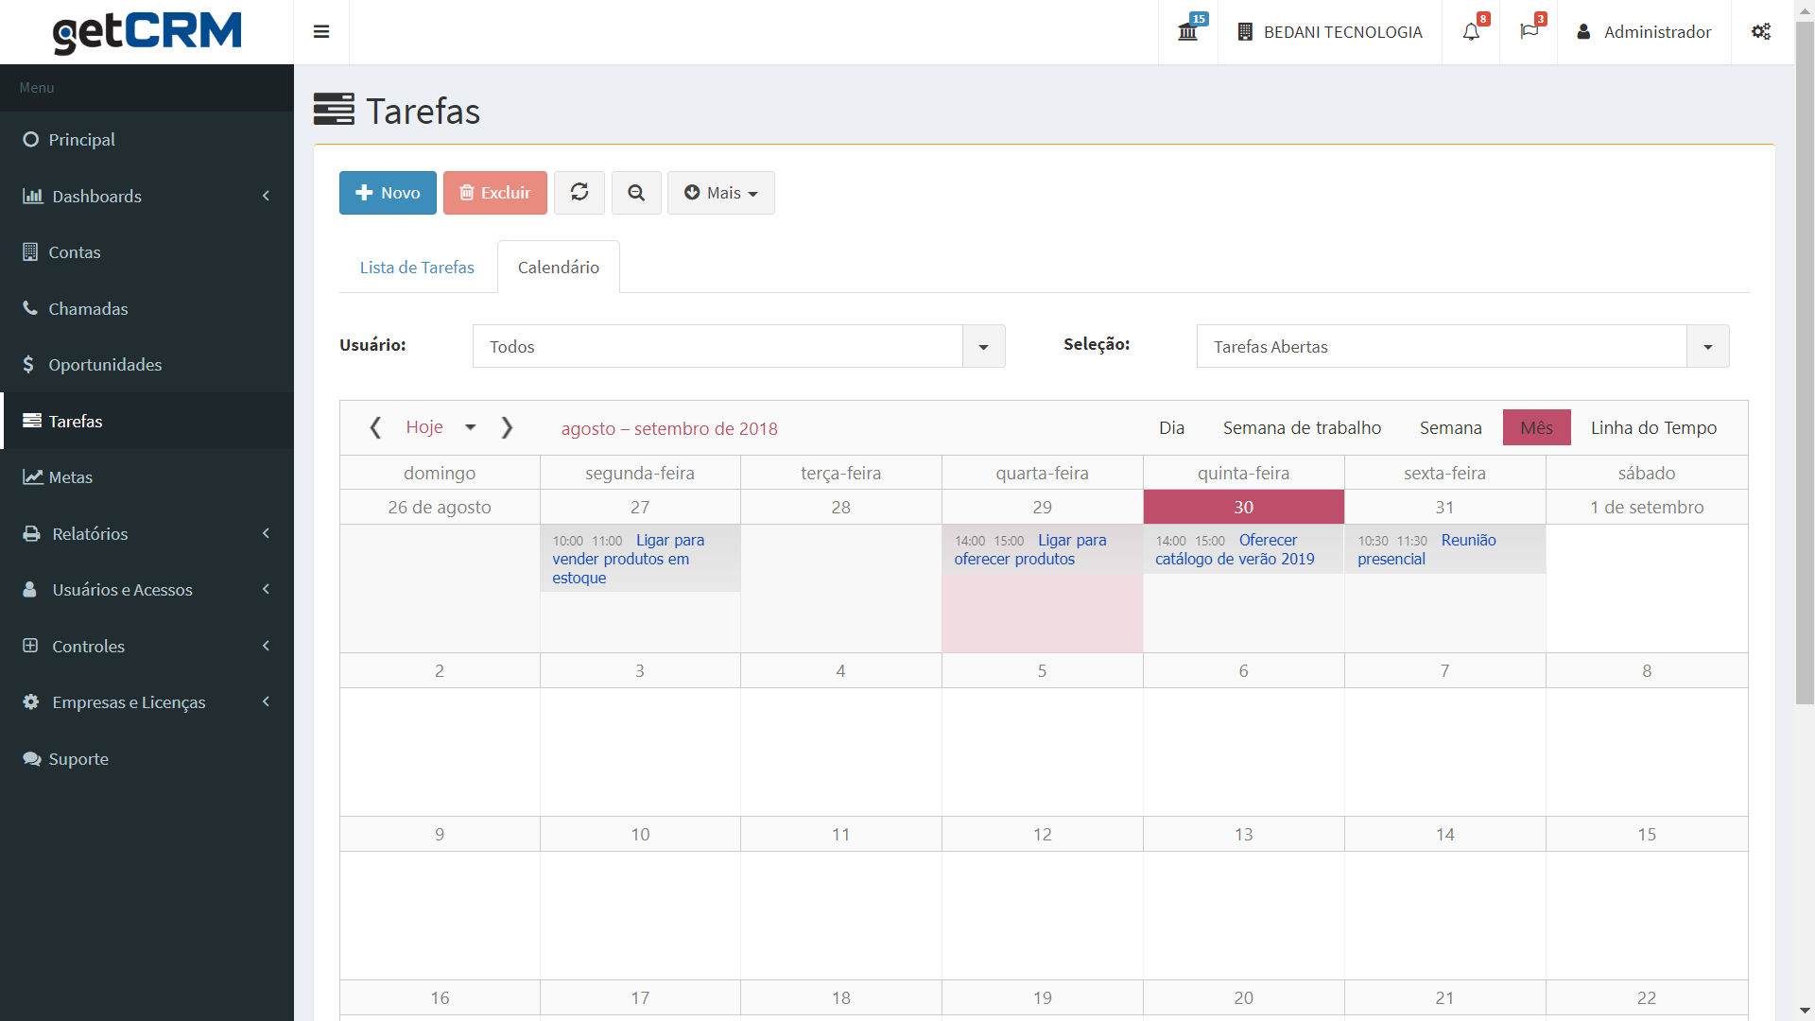Select the highlighted day 30 header

[1243, 508]
